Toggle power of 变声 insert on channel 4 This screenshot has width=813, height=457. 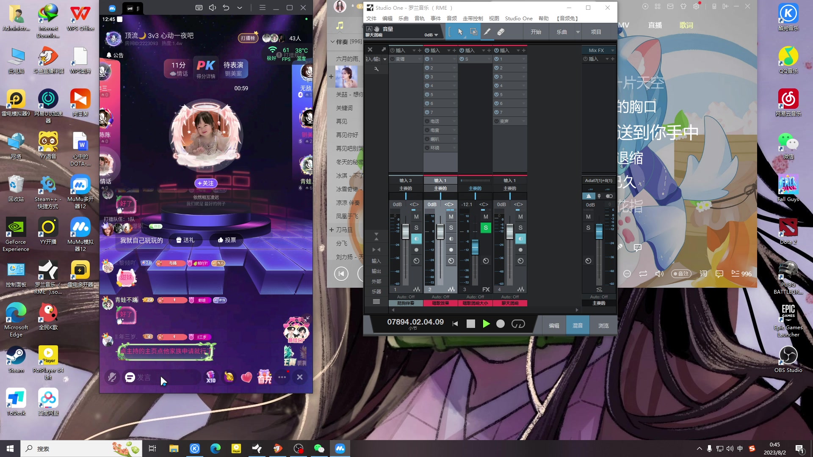tap(497, 121)
